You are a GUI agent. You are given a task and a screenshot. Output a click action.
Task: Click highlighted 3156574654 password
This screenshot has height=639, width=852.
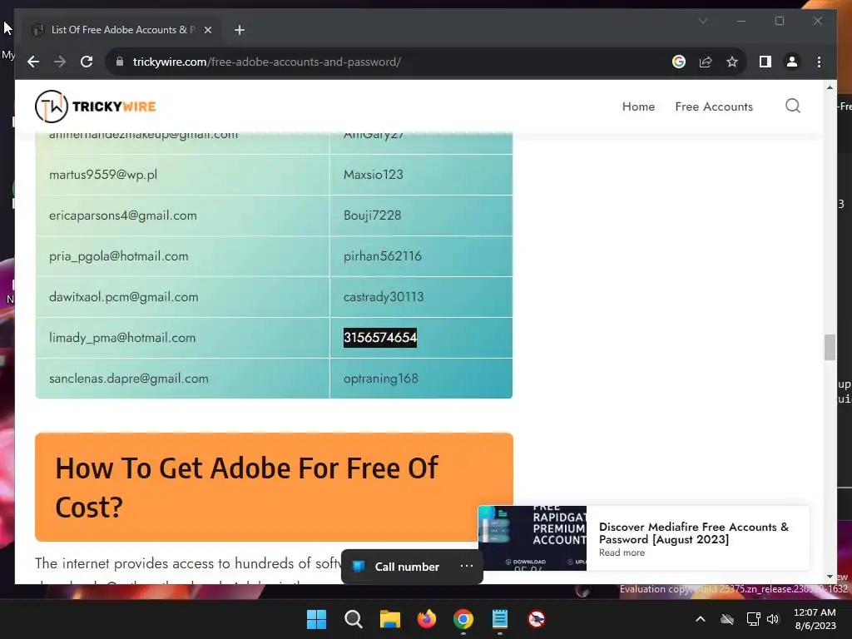click(379, 338)
